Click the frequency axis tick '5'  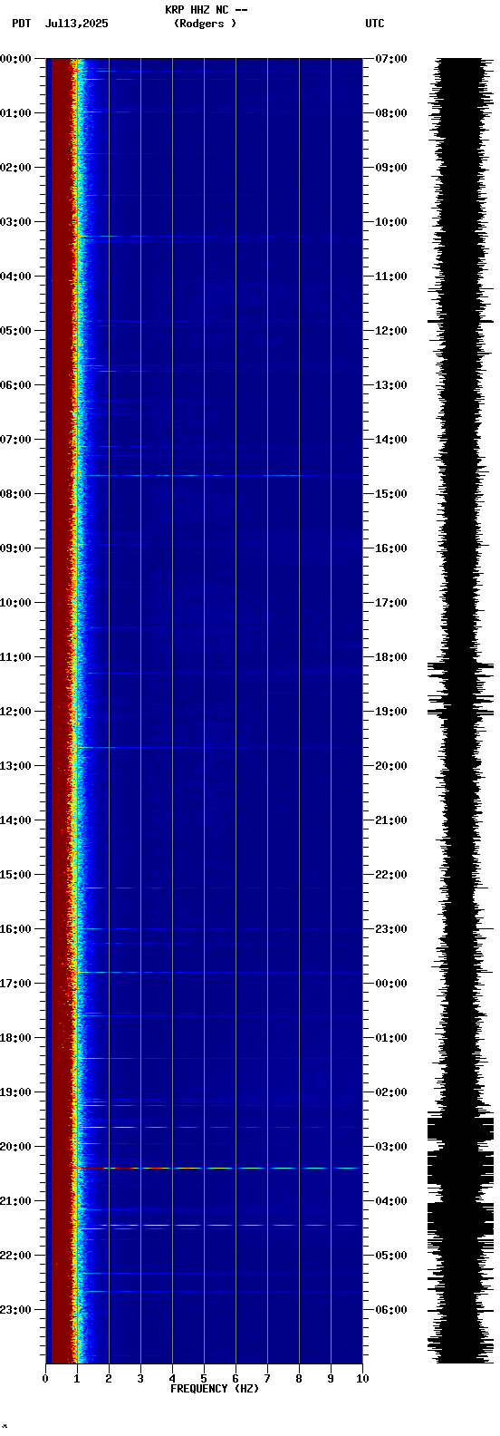point(204,1379)
